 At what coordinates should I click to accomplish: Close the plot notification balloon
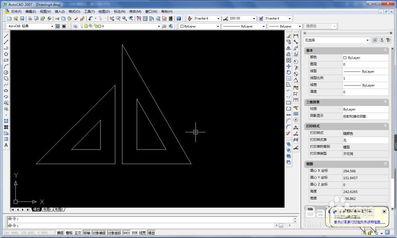pos(384,211)
